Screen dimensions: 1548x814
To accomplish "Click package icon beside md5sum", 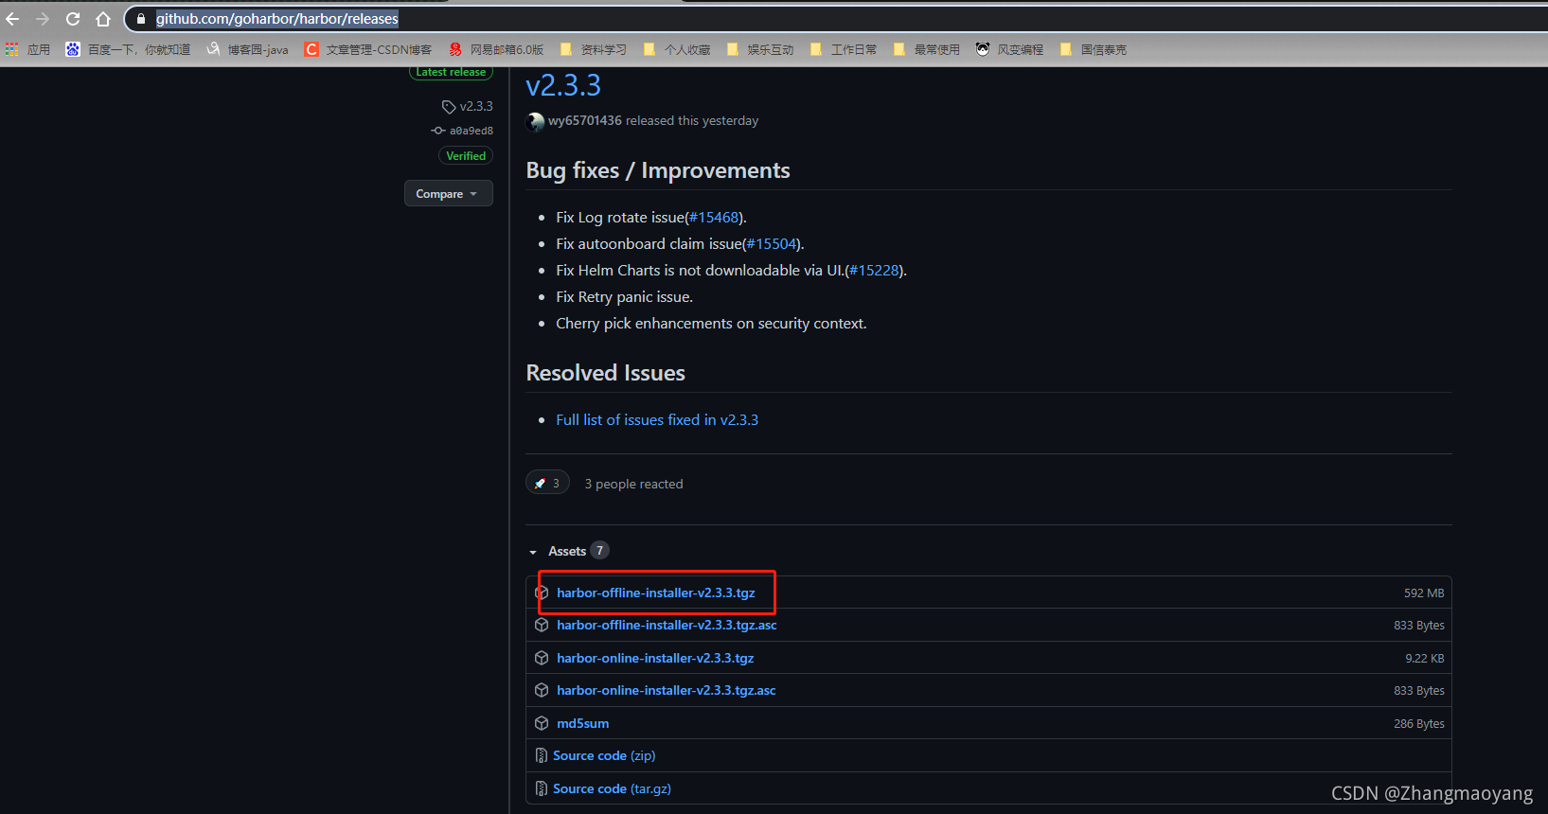I will [x=542, y=723].
